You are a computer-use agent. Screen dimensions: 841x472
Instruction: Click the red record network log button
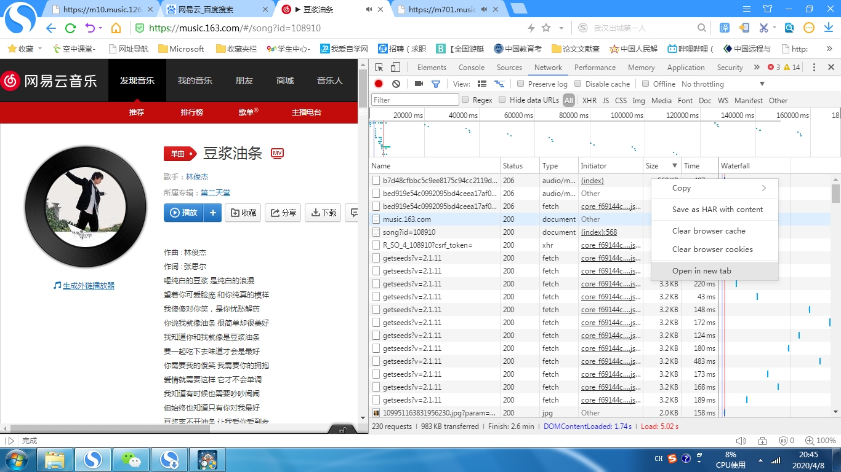coord(379,84)
